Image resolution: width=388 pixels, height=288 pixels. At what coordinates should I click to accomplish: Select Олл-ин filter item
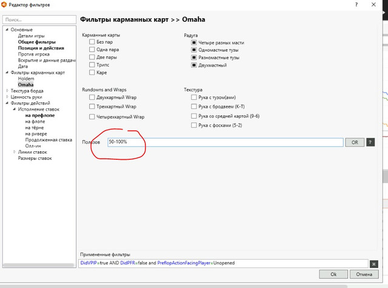click(33, 146)
